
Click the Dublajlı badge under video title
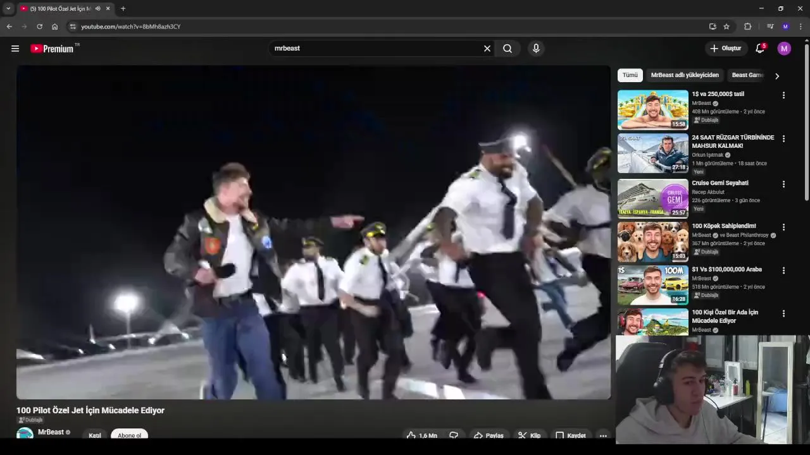pyautogui.click(x=30, y=420)
